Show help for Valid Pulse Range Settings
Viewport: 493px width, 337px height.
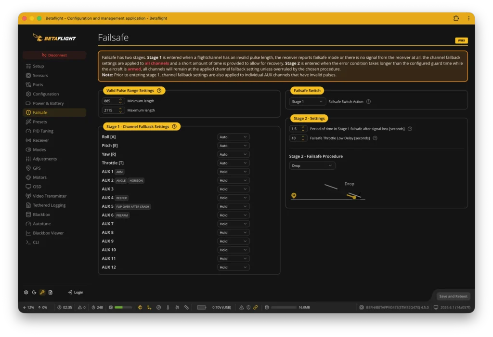click(x=159, y=90)
